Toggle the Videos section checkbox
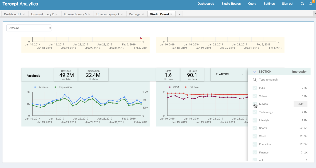The image size is (316, 168). click(255, 96)
